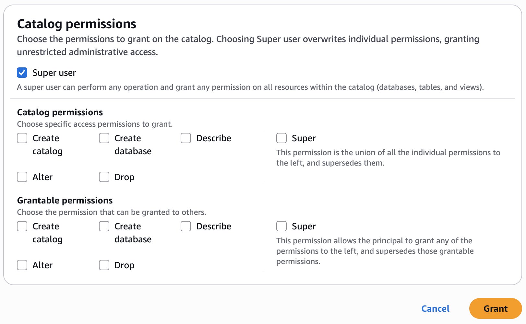
Task: Uncheck the Super user checkbox
Action: pos(22,73)
